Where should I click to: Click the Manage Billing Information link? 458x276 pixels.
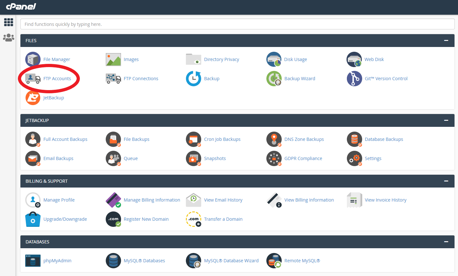(152, 200)
